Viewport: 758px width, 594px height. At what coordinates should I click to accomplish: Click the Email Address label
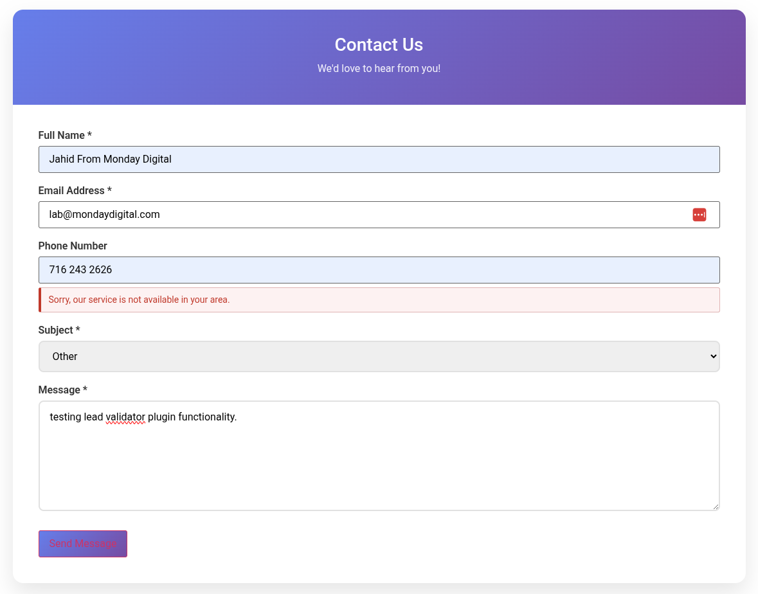point(75,190)
